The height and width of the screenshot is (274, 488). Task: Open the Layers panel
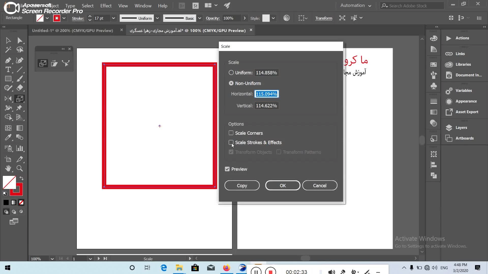coord(461,128)
